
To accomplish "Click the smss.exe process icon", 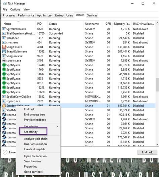I will 4,42.
